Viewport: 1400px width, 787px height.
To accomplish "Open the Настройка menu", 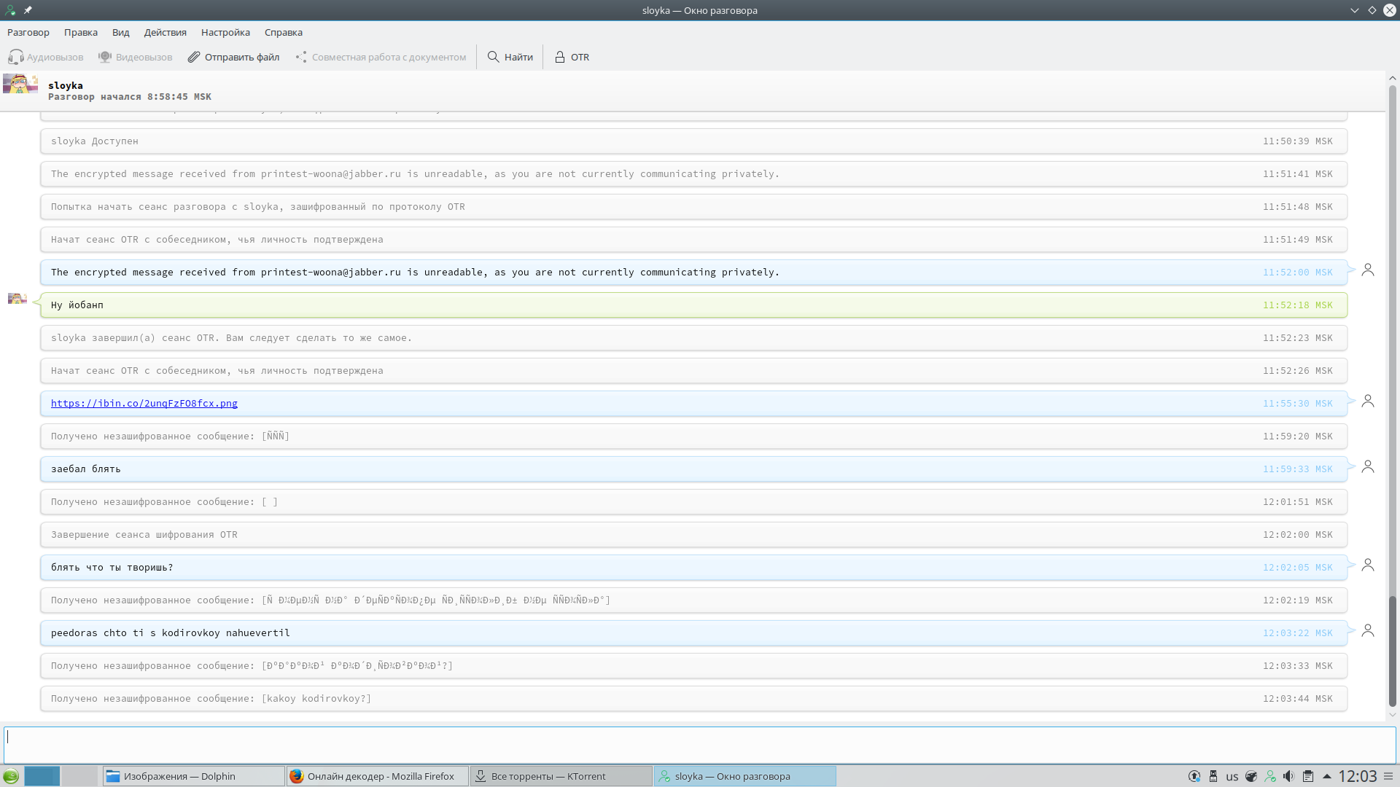I will pos(226,32).
